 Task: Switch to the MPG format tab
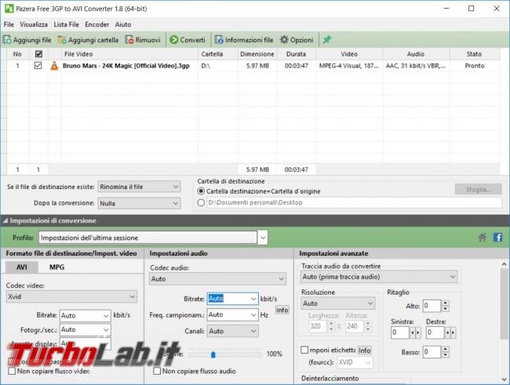[57, 267]
